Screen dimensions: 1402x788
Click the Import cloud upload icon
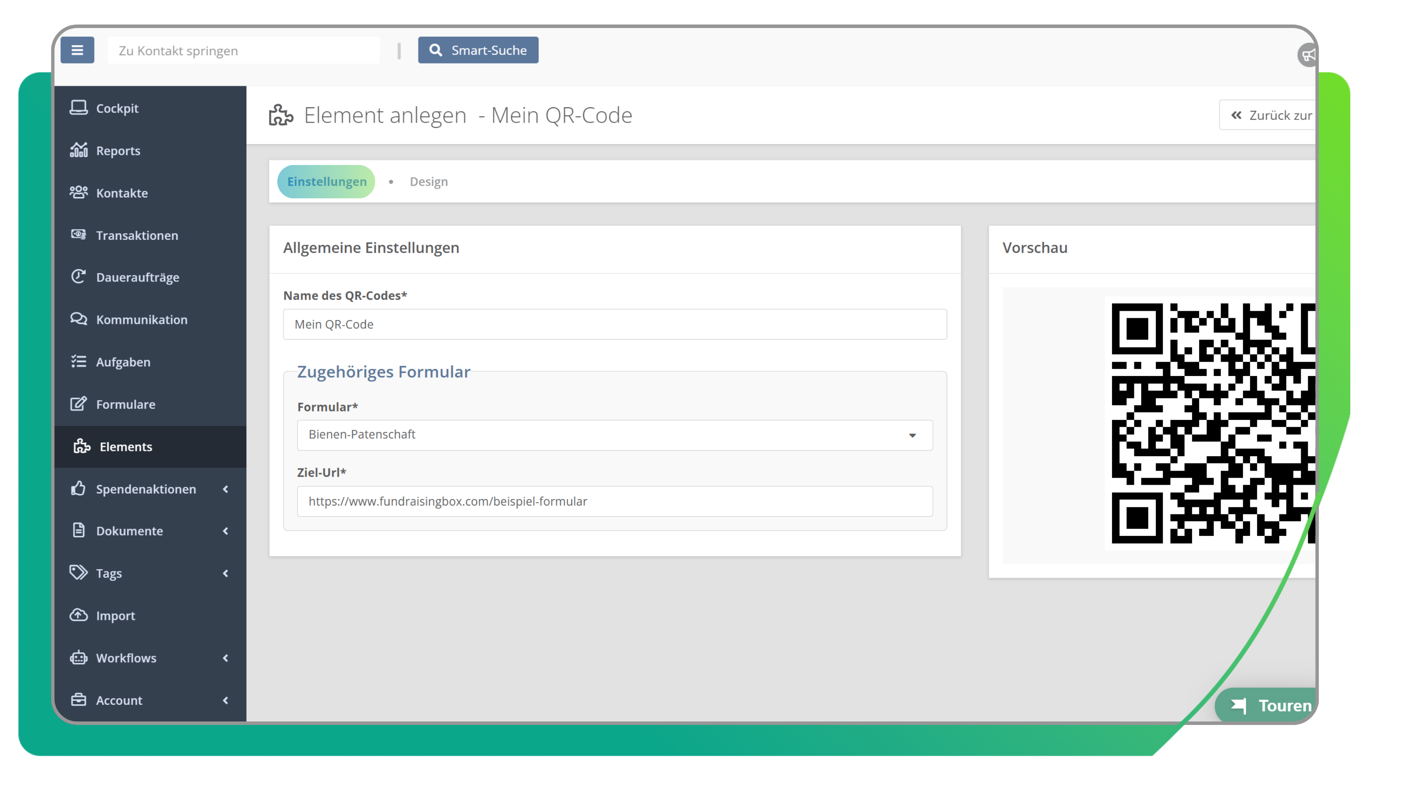[78, 615]
